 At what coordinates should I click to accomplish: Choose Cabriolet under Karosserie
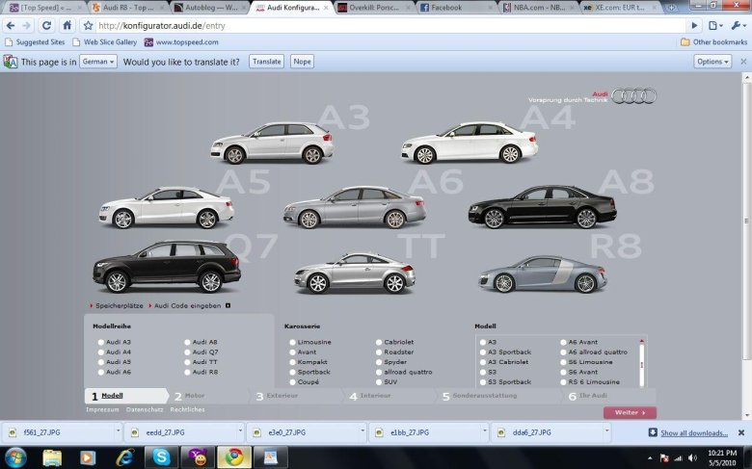[379, 342]
